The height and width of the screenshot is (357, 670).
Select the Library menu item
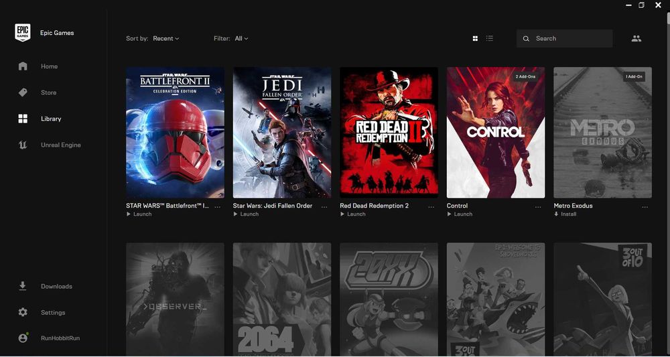tap(51, 119)
